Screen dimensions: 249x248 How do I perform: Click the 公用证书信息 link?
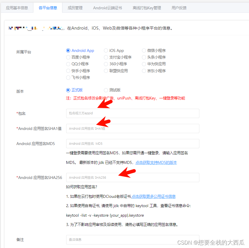pos(154,196)
